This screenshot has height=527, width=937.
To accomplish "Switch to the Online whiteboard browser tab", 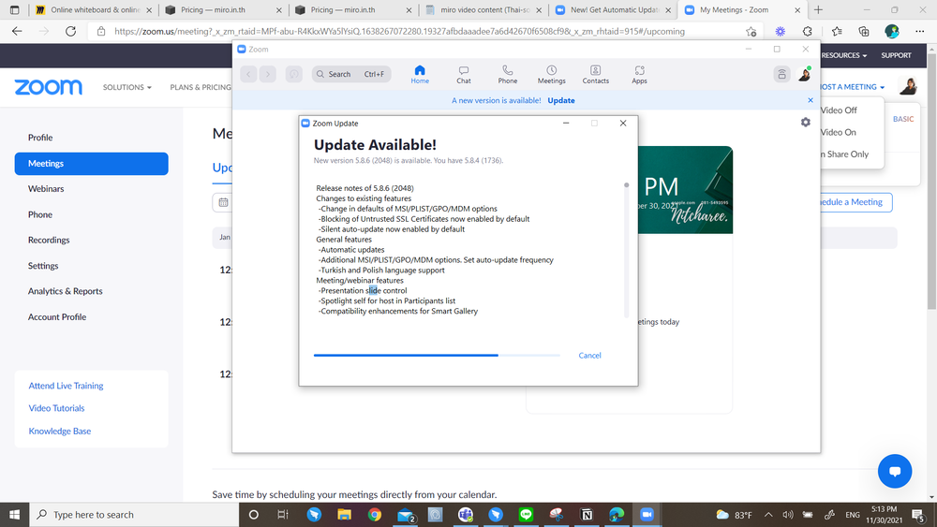I will [94, 10].
